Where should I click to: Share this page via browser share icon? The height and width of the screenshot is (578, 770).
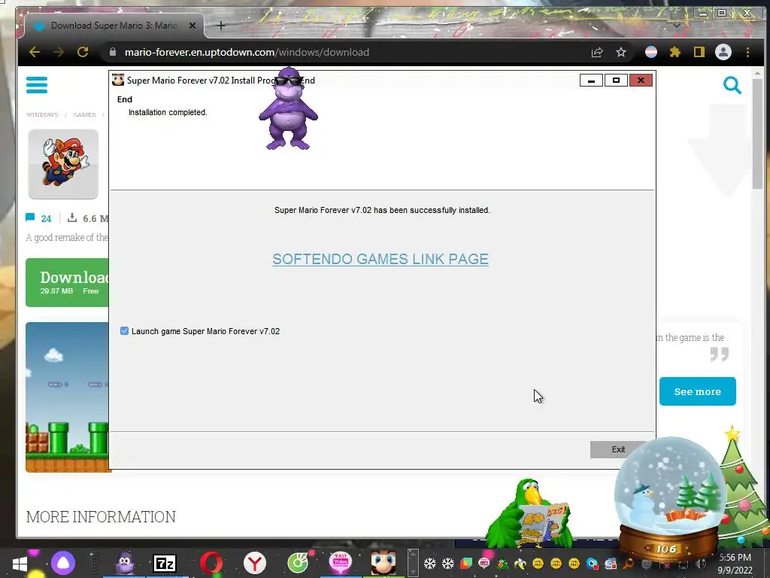pos(597,52)
